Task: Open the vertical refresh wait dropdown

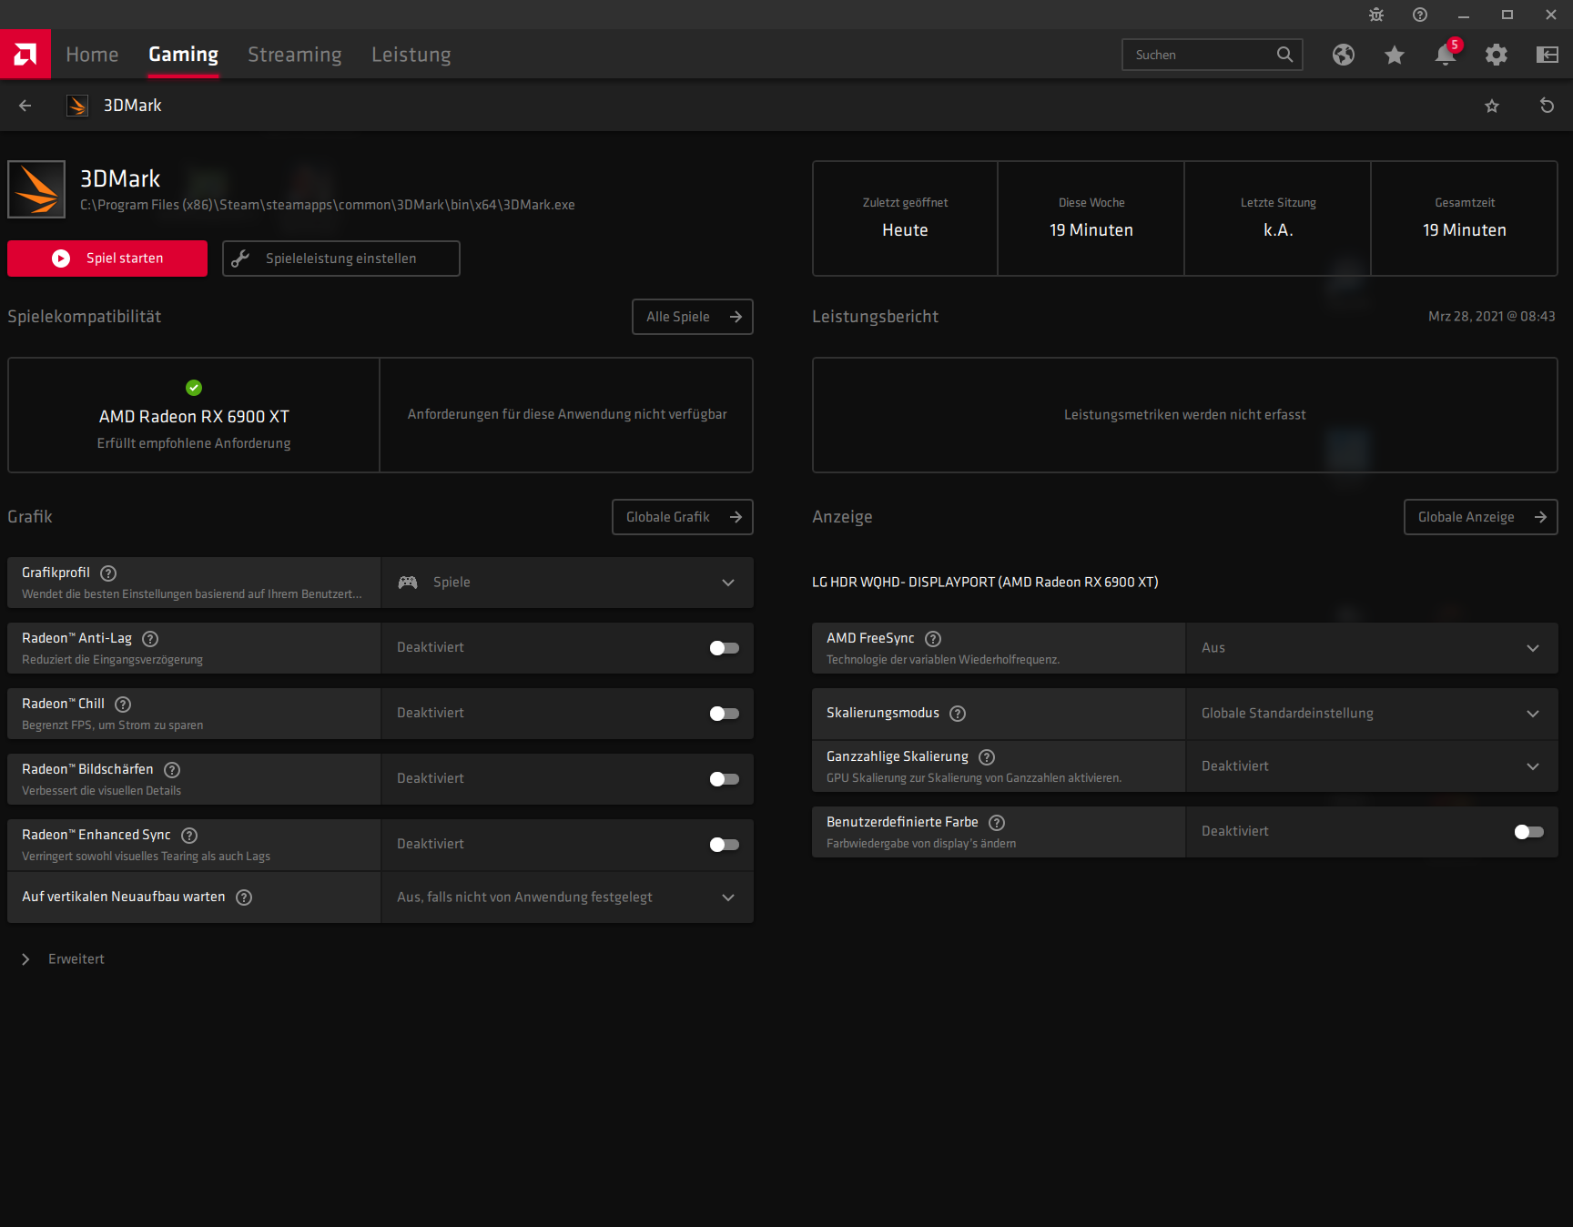Action: (567, 897)
